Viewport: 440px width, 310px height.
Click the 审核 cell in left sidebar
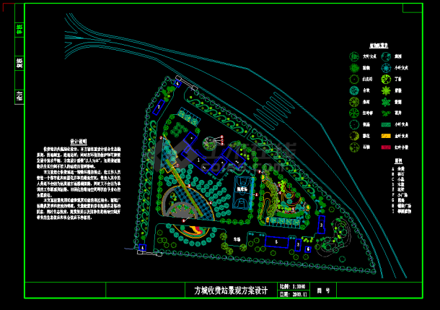click(x=20, y=30)
